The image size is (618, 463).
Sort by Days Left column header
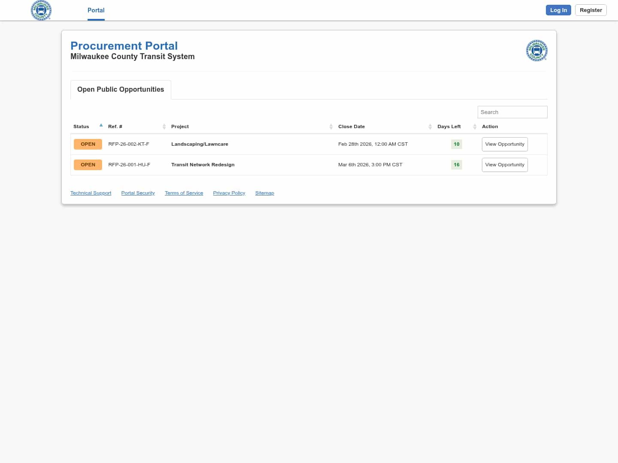(449, 126)
